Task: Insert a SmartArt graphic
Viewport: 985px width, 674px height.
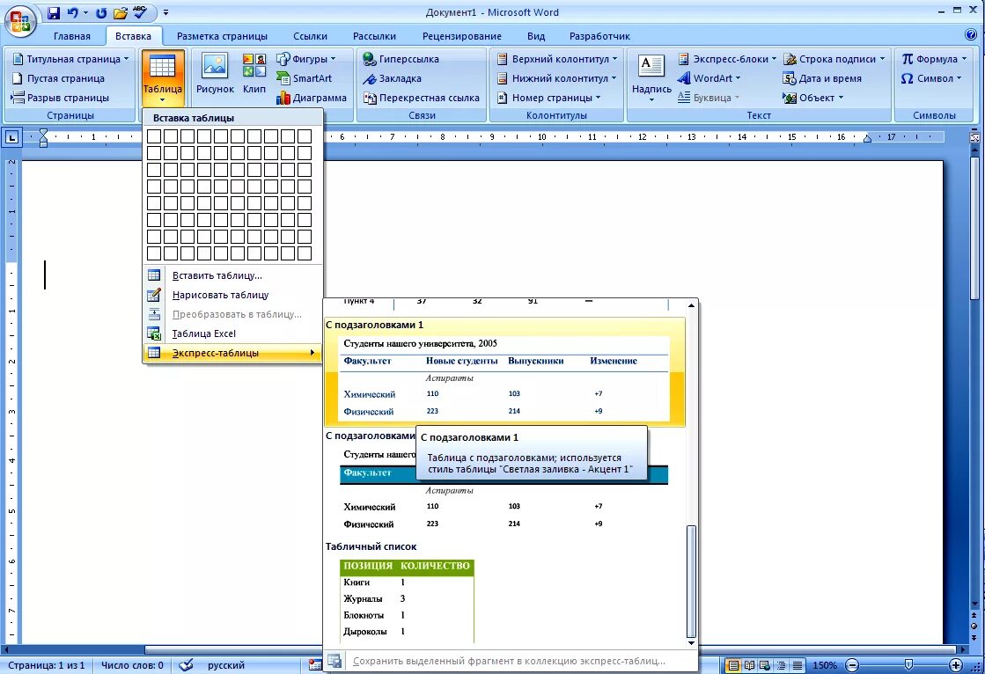Action: tap(305, 78)
